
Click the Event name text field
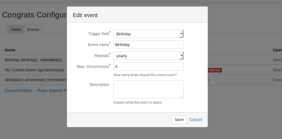tap(148, 45)
